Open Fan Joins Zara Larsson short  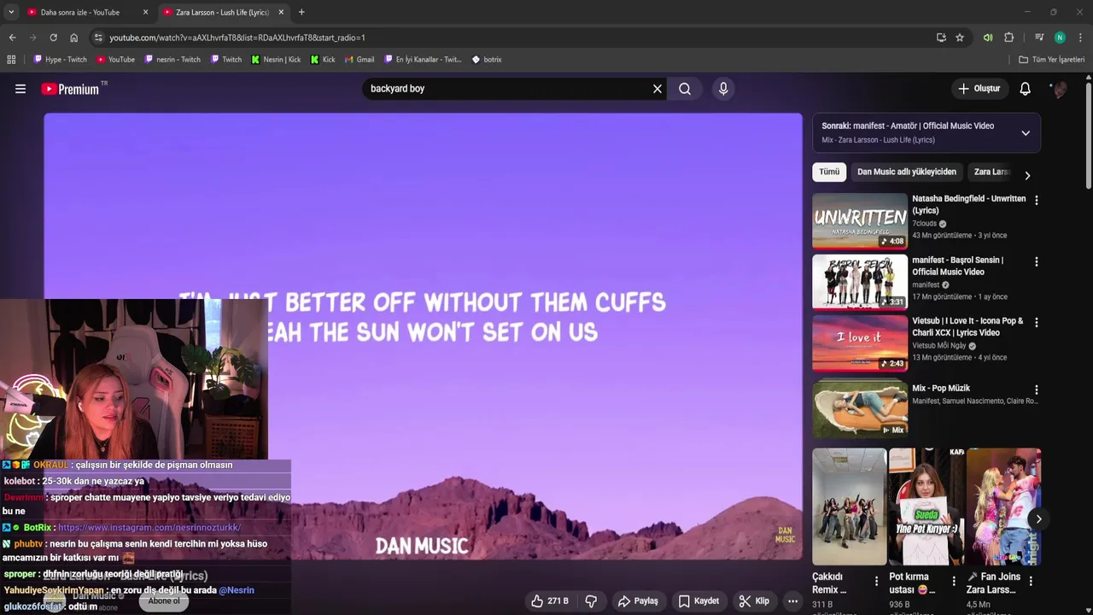[1003, 507]
